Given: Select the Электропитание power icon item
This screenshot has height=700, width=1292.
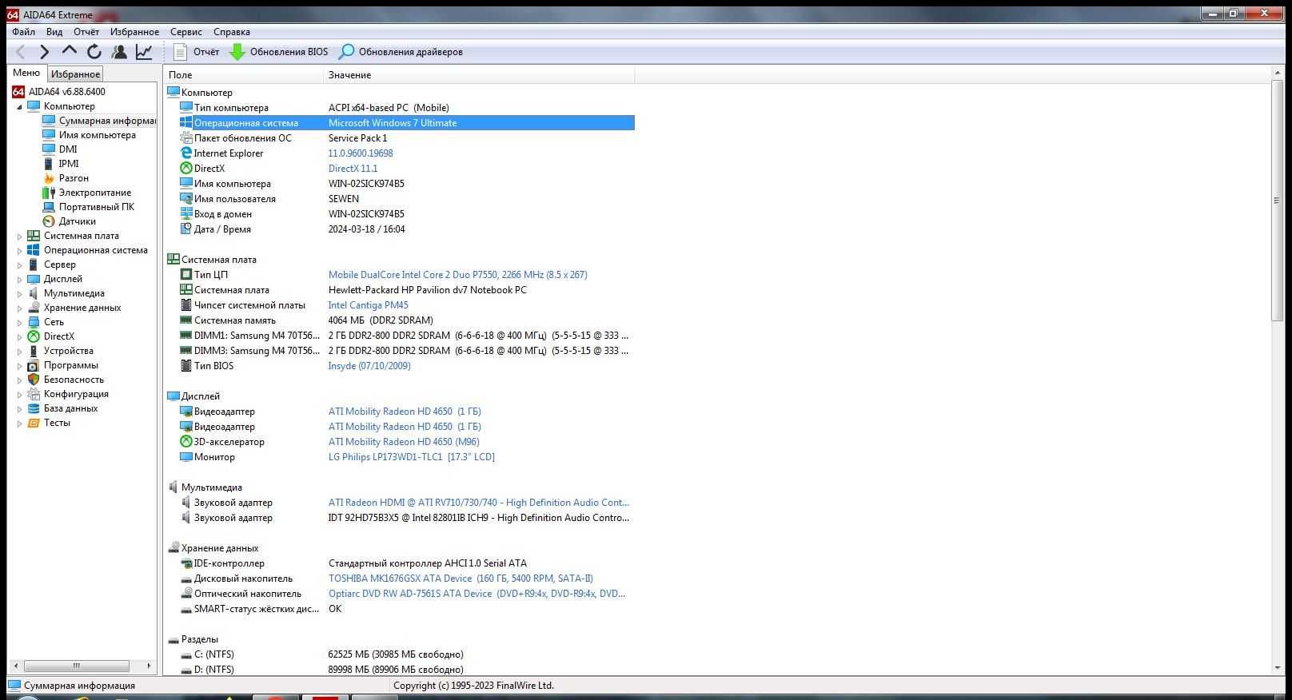Looking at the screenshot, I should 49,193.
